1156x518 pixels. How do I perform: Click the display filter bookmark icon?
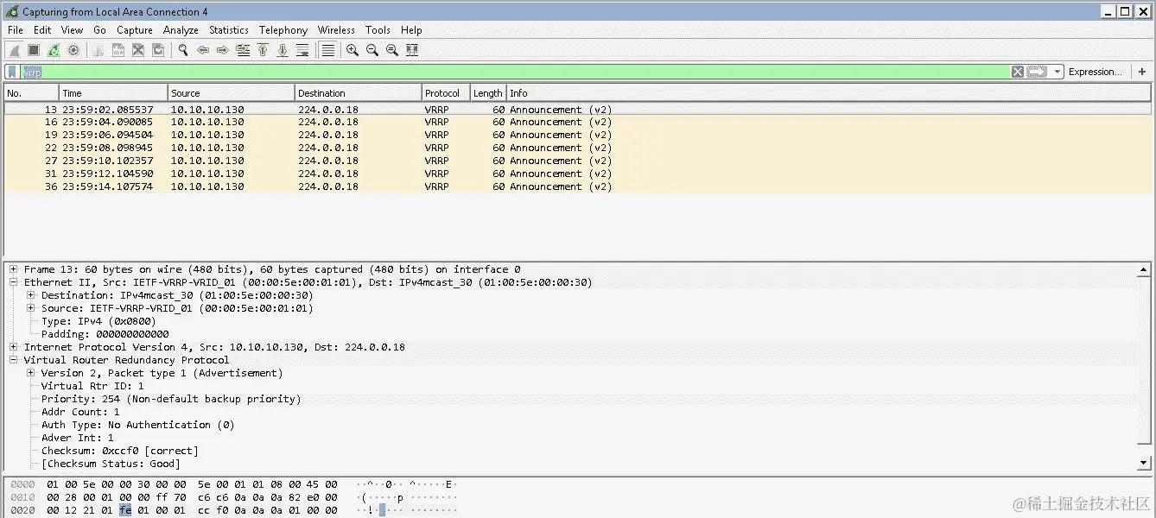(x=12, y=73)
